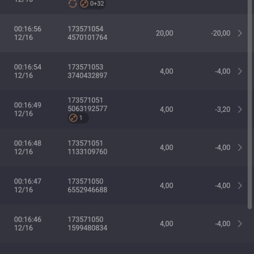This screenshot has height=254, width=254.
Task: Click the free spins icon beside 0+32
Action: [84, 4]
